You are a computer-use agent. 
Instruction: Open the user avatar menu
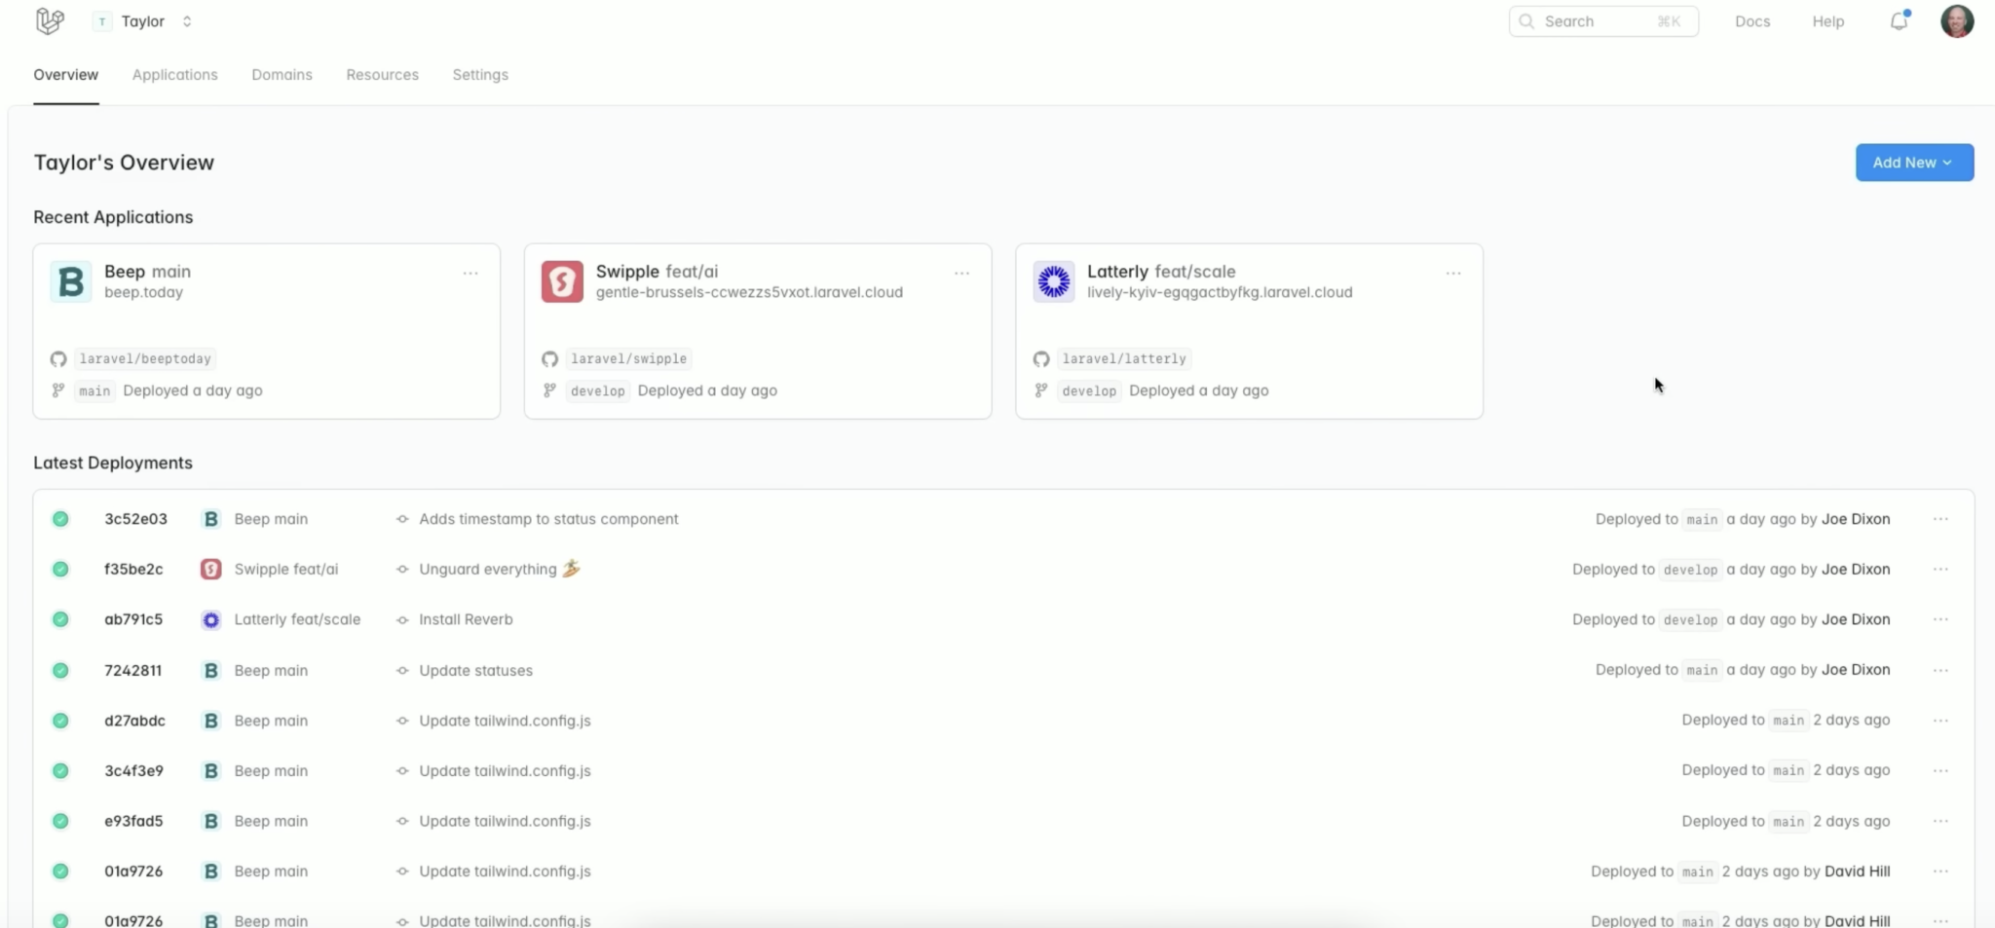[1956, 20]
